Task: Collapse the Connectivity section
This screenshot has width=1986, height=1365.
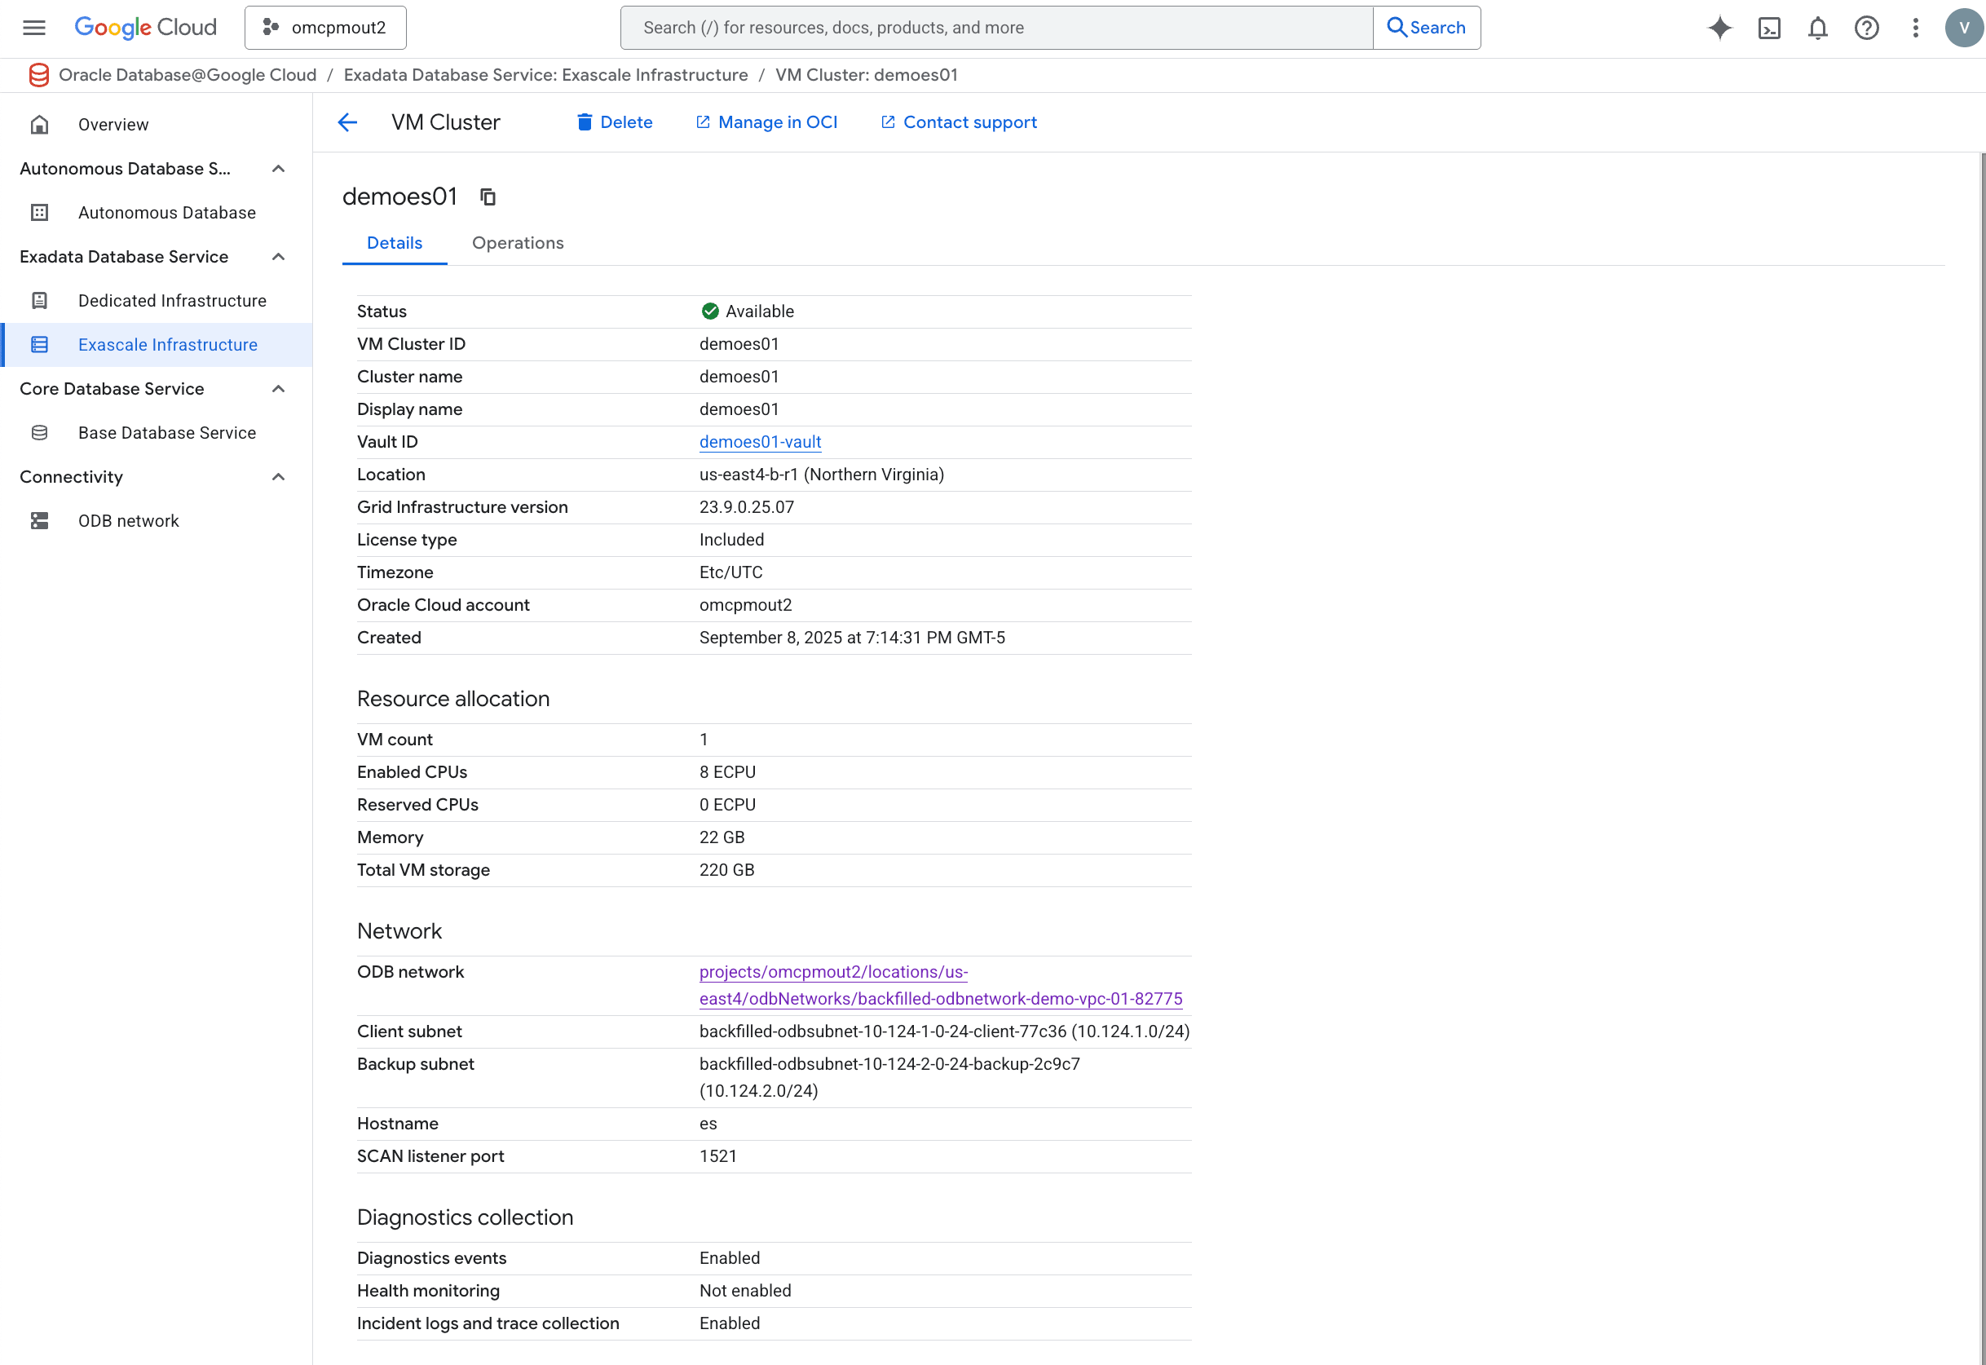Action: [278, 476]
